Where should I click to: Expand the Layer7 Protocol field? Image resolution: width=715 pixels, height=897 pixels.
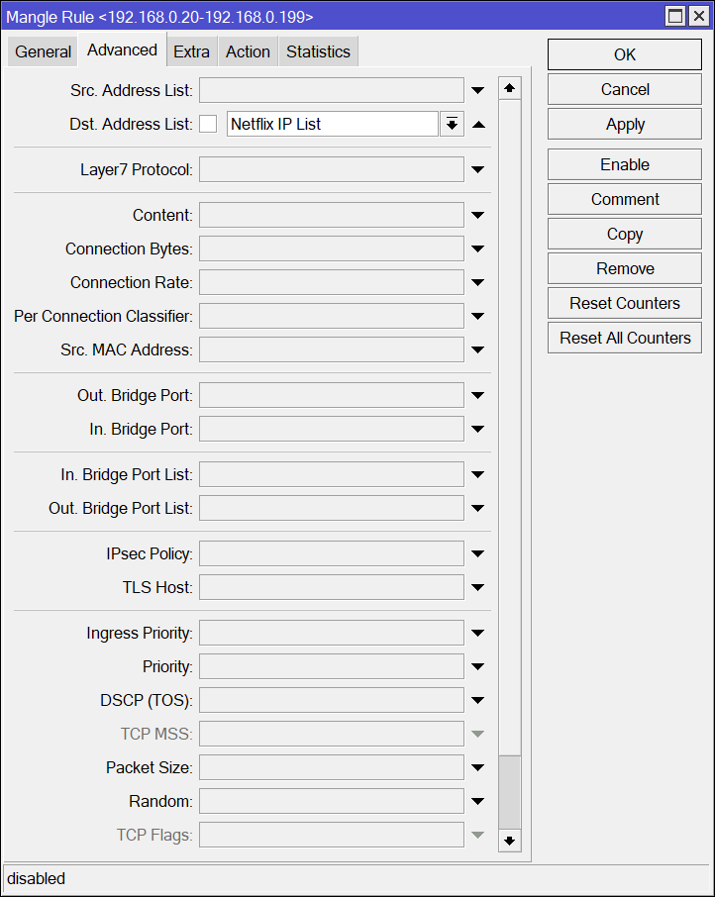tap(478, 169)
